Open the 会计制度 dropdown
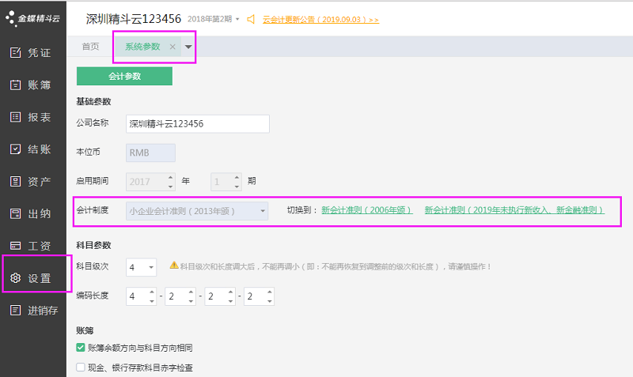 (x=197, y=211)
